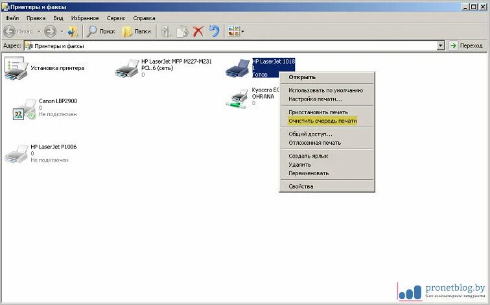Click the Forward navigation arrow icon
Viewport: 490px width, 305px height.
pos(50,31)
